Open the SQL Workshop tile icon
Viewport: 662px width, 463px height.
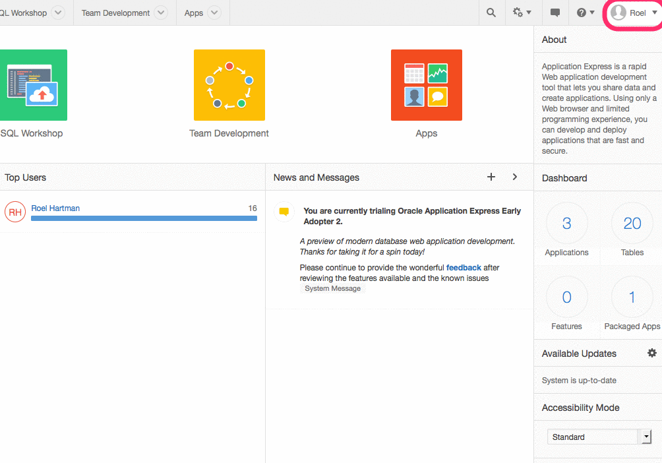34,85
